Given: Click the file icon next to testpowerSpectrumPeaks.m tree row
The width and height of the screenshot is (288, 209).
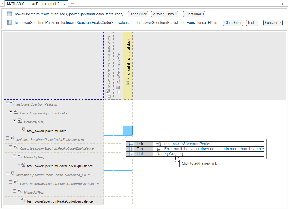Looking at the screenshot, I should 12,103.
